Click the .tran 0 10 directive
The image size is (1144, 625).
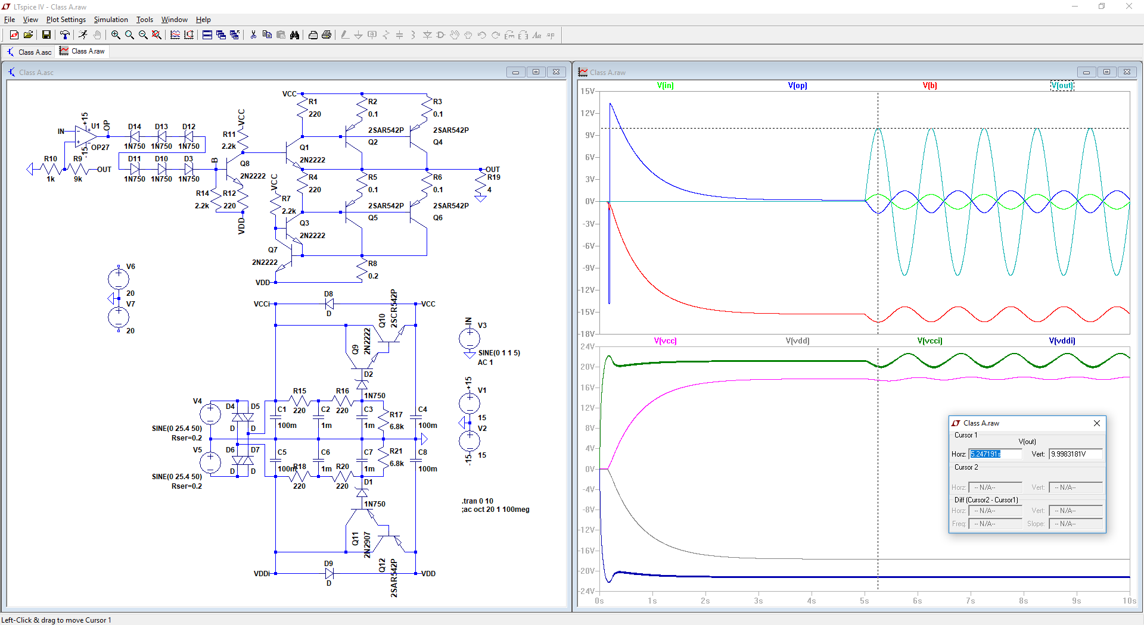pyautogui.click(x=477, y=501)
